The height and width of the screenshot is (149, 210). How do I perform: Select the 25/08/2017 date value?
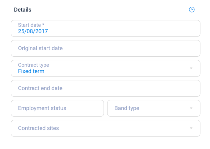(33, 31)
